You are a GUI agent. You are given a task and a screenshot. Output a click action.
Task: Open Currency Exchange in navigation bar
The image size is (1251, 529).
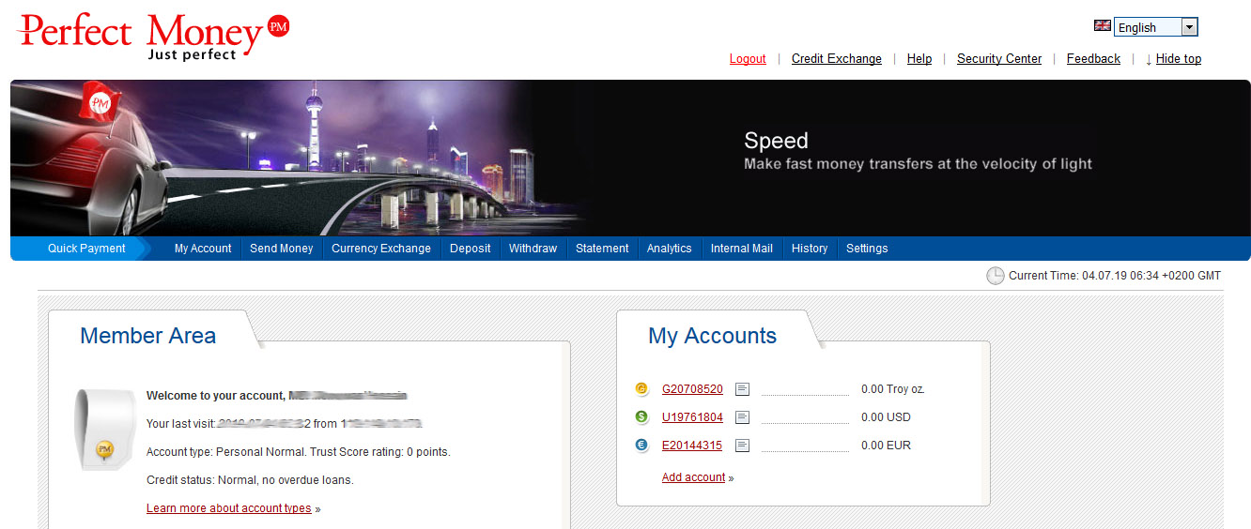coord(381,249)
